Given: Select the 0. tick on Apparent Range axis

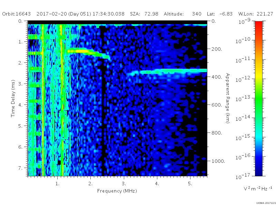Looking at the screenshot, I should 214,21.
